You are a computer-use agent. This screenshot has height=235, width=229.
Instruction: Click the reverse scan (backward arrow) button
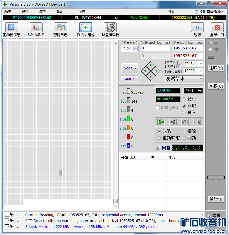173,122
